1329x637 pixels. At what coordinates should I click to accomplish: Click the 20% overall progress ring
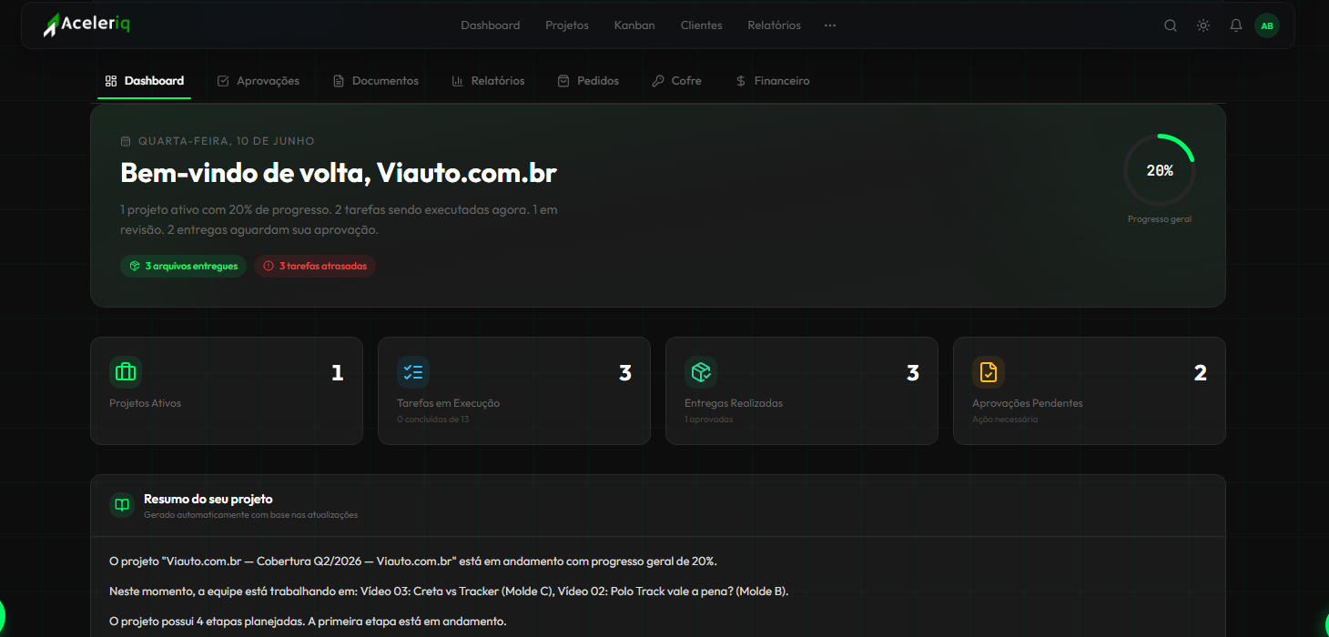1160,170
